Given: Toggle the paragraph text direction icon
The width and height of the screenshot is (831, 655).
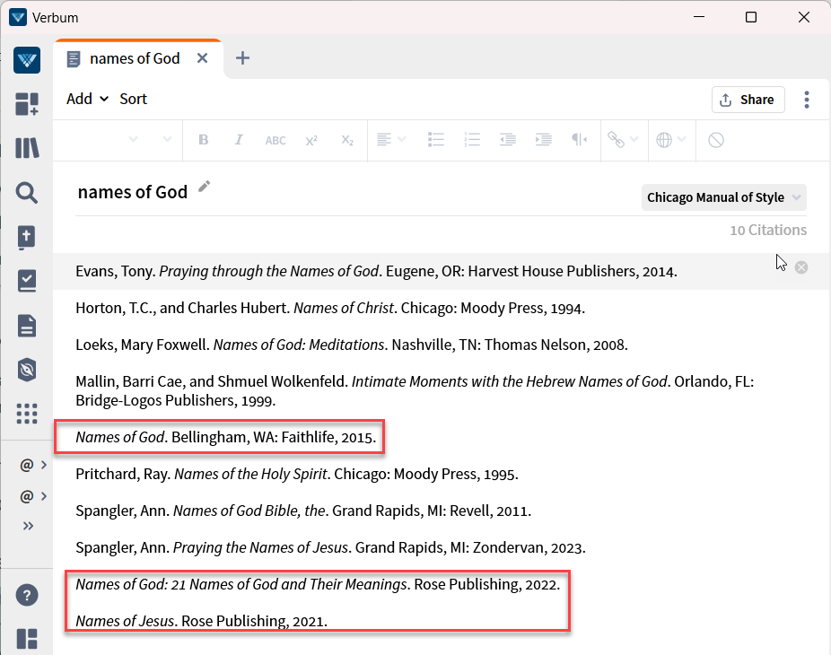Looking at the screenshot, I should coord(579,140).
